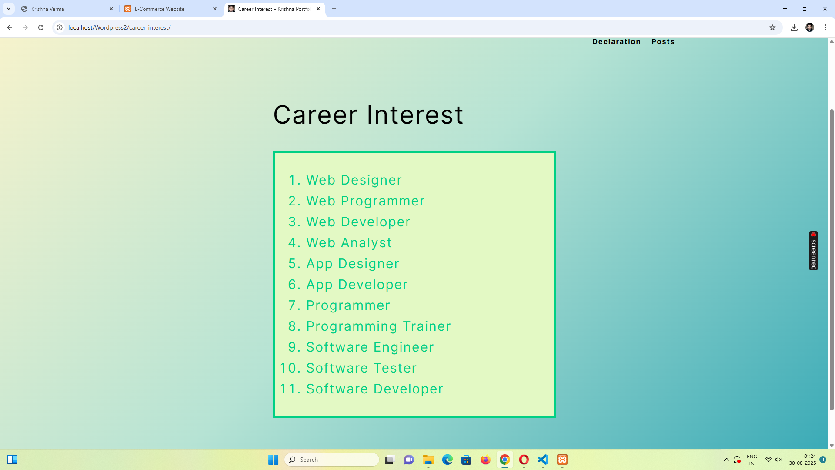Click the Chrome taskbar icon
The width and height of the screenshot is (835, 470).
(505, 460)
